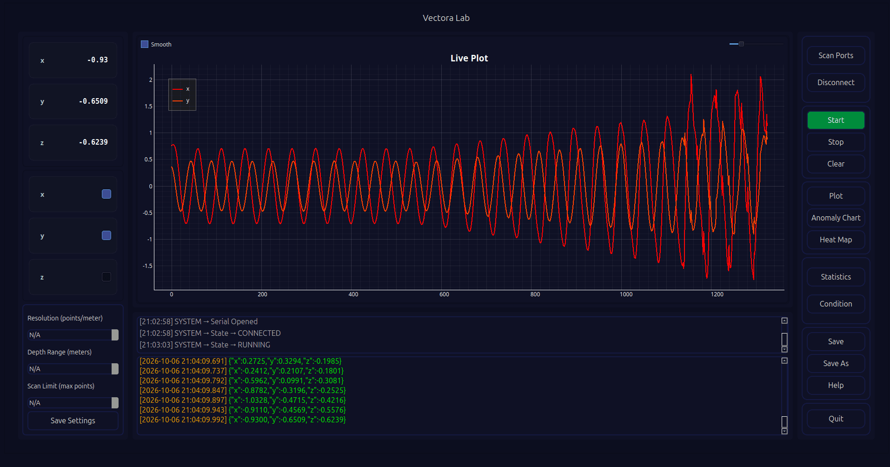Click the slider above the Live Plot
The height and width of the screenshot is (467, 890).
coord(756,44)
